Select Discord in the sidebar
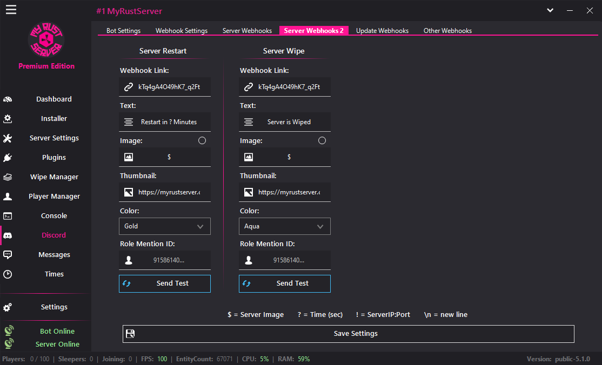The image size is (602, 365). 46,235
